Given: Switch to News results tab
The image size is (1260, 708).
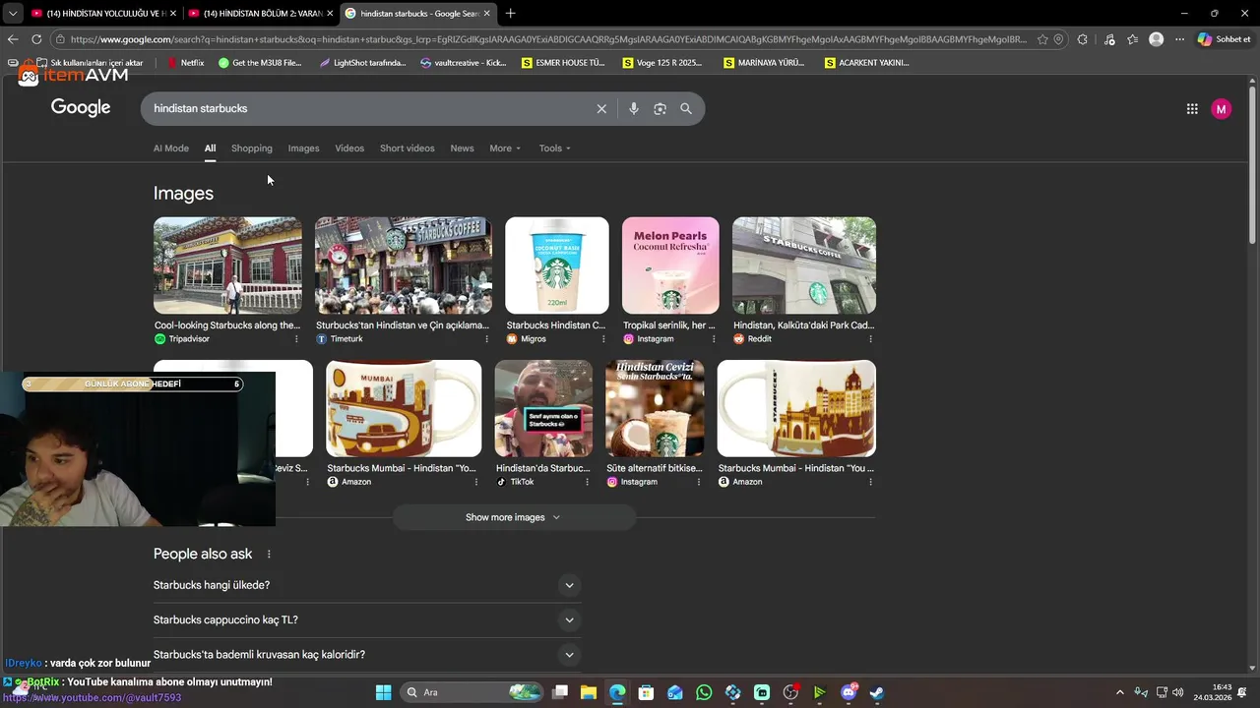Looking at the screenshot, I should point(462,148).
